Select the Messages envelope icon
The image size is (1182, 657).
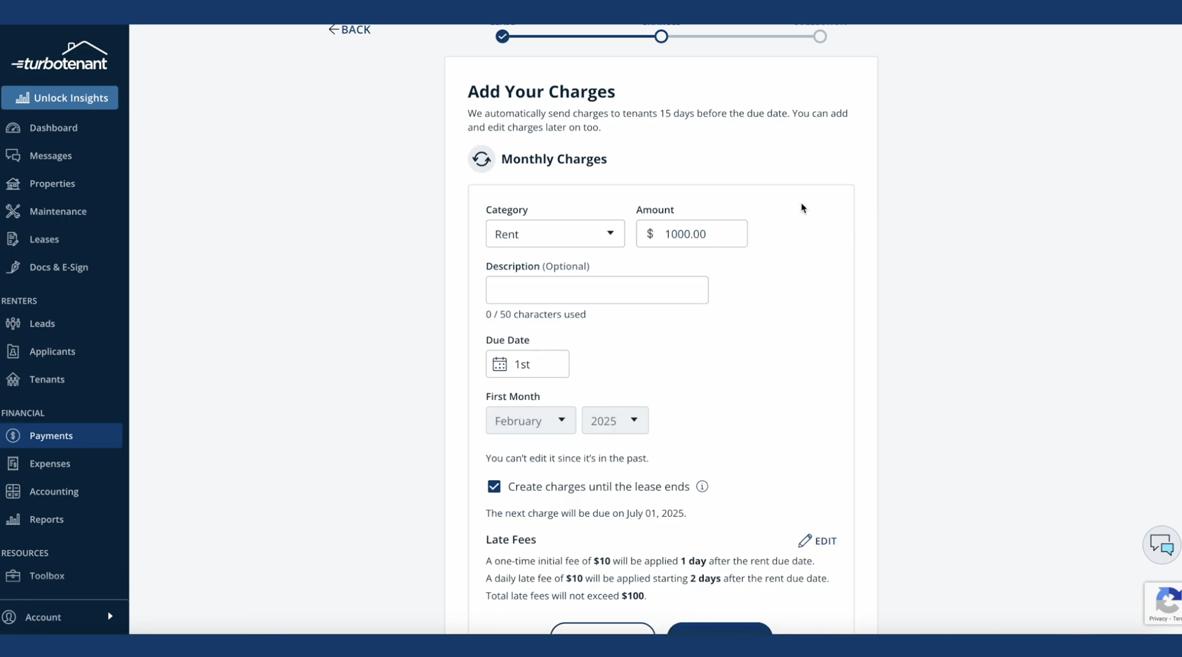point(13,155)
